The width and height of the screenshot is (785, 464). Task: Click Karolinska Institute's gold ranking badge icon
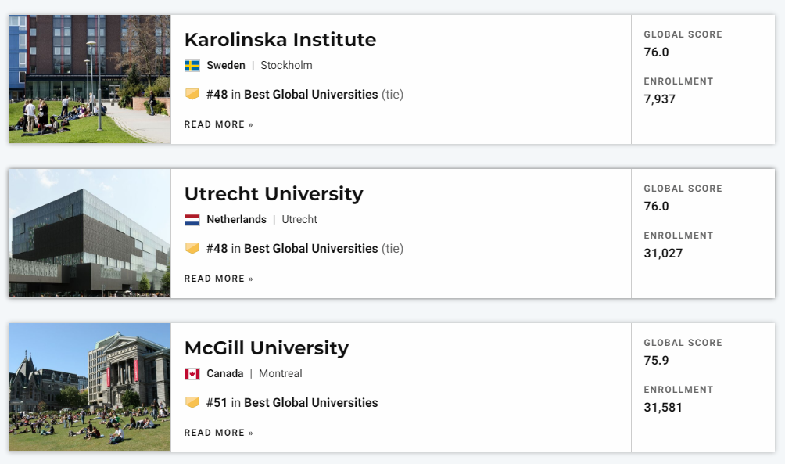coord(192,94)
